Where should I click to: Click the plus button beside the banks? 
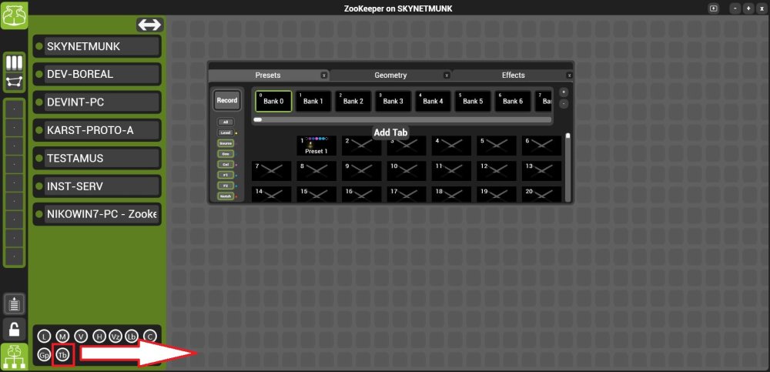pos(564,92)
